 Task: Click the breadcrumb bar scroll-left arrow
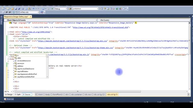pyautogui.click(x=36, y=94)
